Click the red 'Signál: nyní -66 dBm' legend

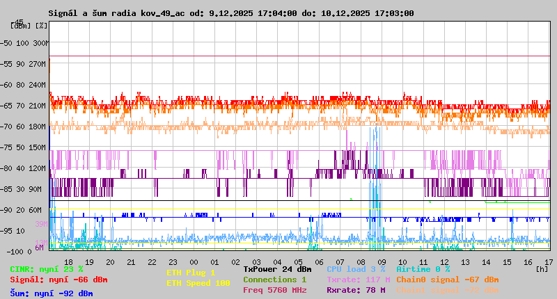click(58, 280)
